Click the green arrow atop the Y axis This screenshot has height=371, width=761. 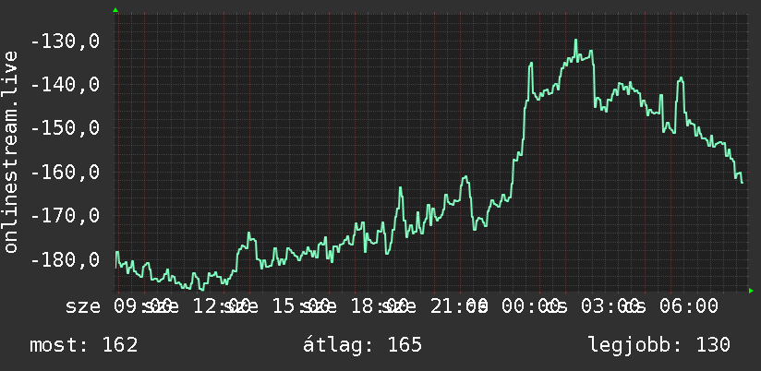tap(115, 10)
